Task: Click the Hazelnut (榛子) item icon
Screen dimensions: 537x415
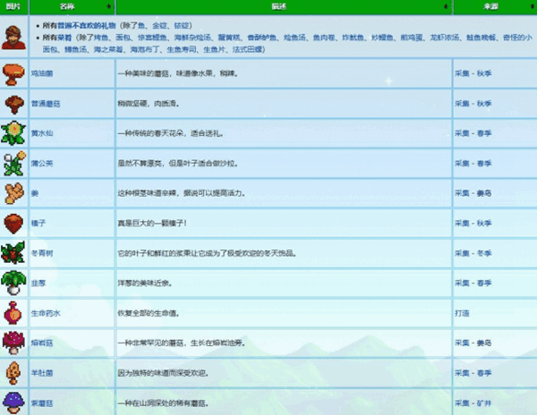Action: tap(13, 224)
